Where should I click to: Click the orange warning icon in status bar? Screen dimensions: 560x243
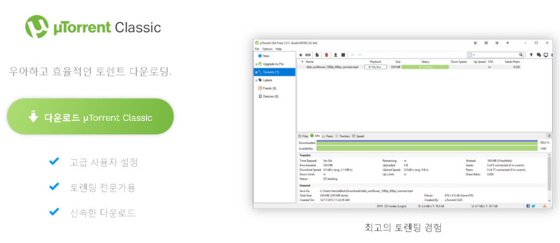545,206
